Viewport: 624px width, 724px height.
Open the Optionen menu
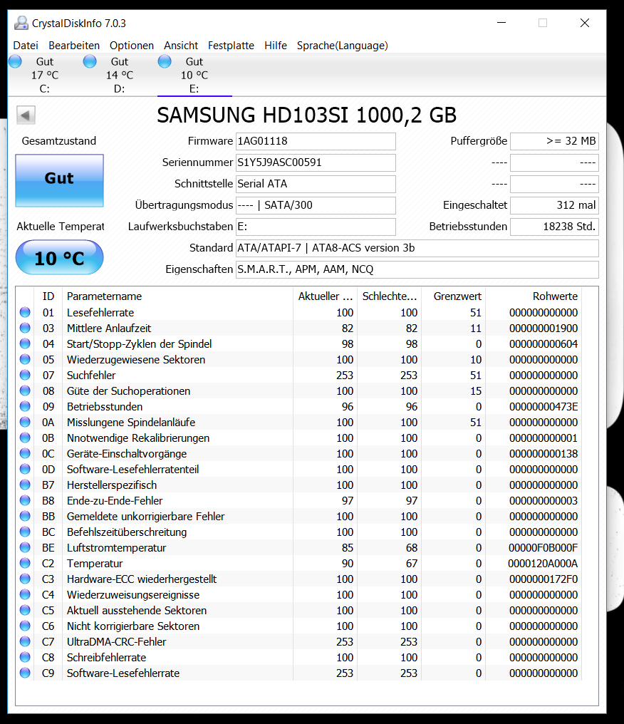[132, 46]
